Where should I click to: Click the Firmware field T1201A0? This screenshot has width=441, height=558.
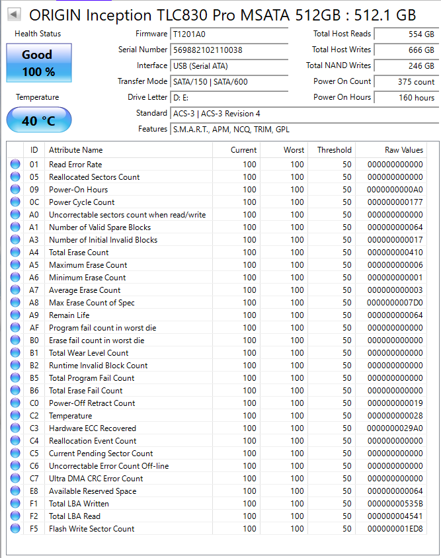(x=229, y=34)
